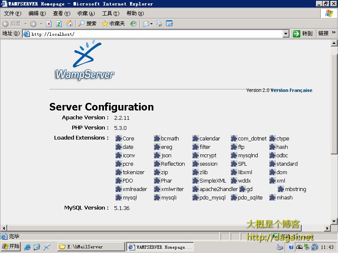The width and height of the screenshot is (338, 253).
Task: Switch to the E:\hMailServer taskbar window
Action: (91, 247)
